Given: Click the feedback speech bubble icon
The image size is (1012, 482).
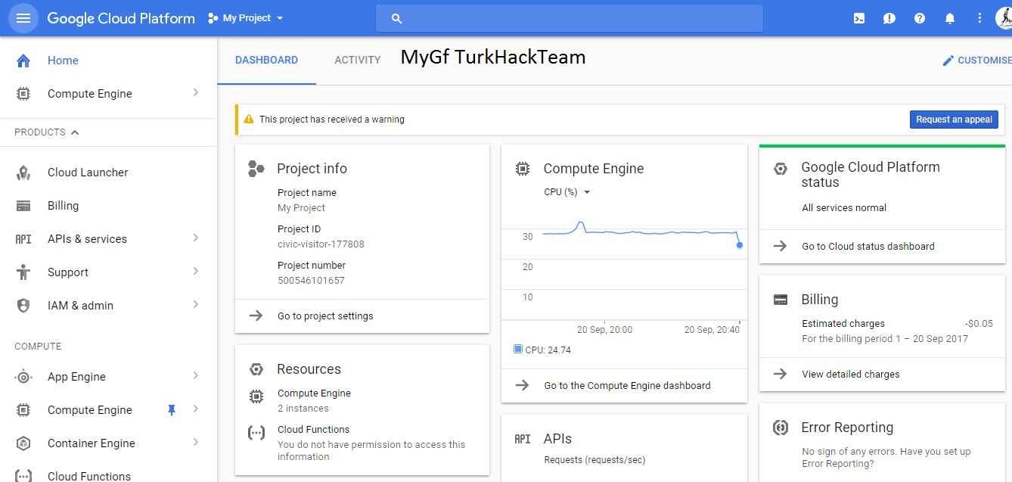Looking at the screenshot, I should (889, 17).
